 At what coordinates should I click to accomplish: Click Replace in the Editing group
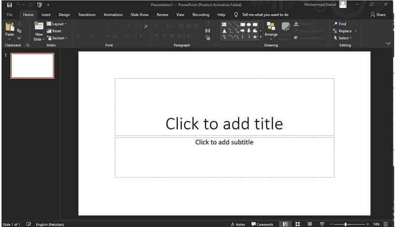click(x=342, y=31)
